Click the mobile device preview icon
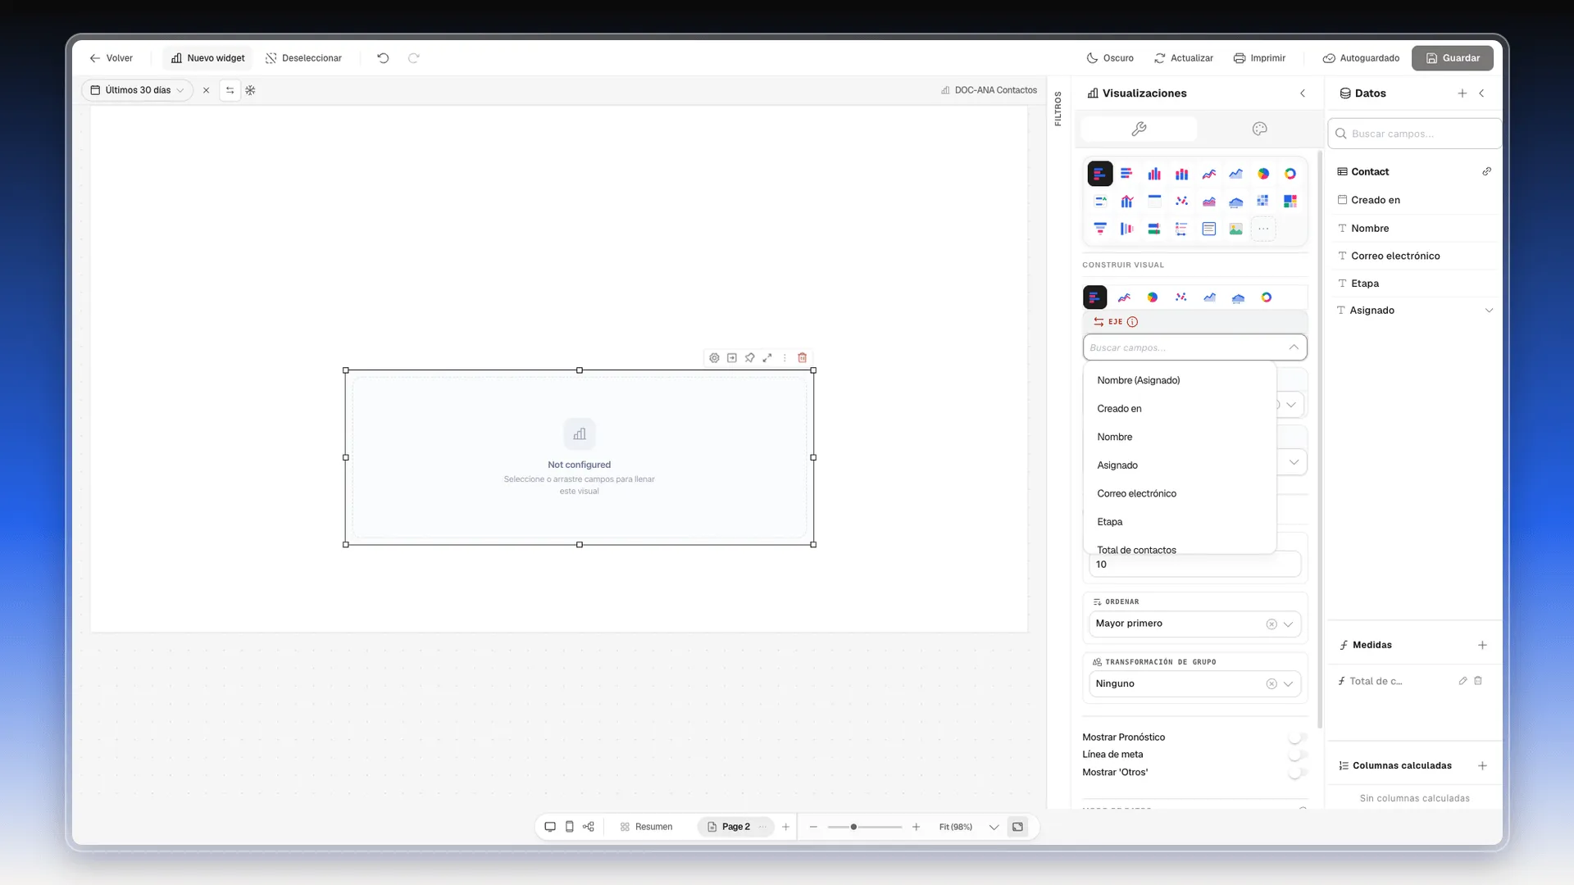This screenshot has height=885, width=1574. point(570,827)
